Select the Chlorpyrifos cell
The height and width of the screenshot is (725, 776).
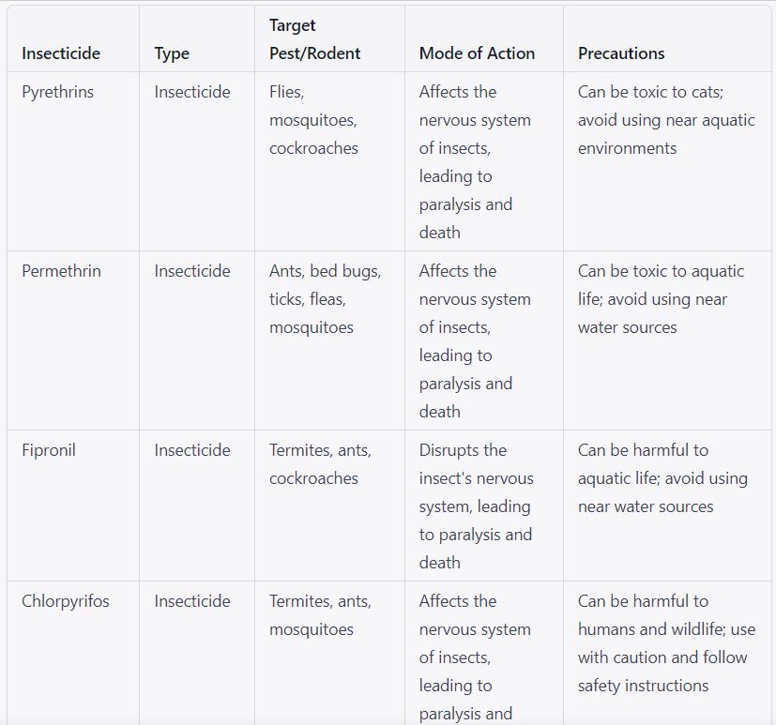click(66, 601)
